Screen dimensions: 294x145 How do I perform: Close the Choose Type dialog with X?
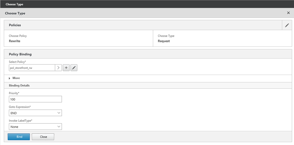(x=288, y=13)
